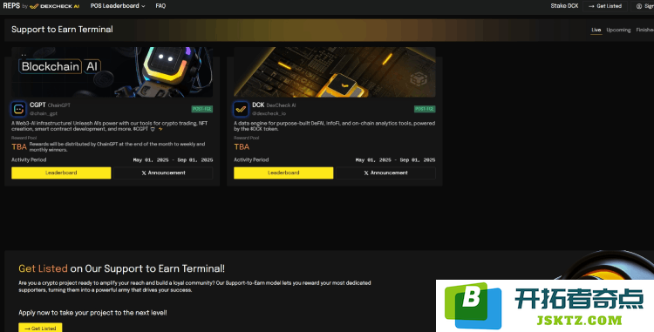Viewport: 654px width, 332px height.
Task: Click the arrow icon beside Get Listed header
Action: coord(591,6)
